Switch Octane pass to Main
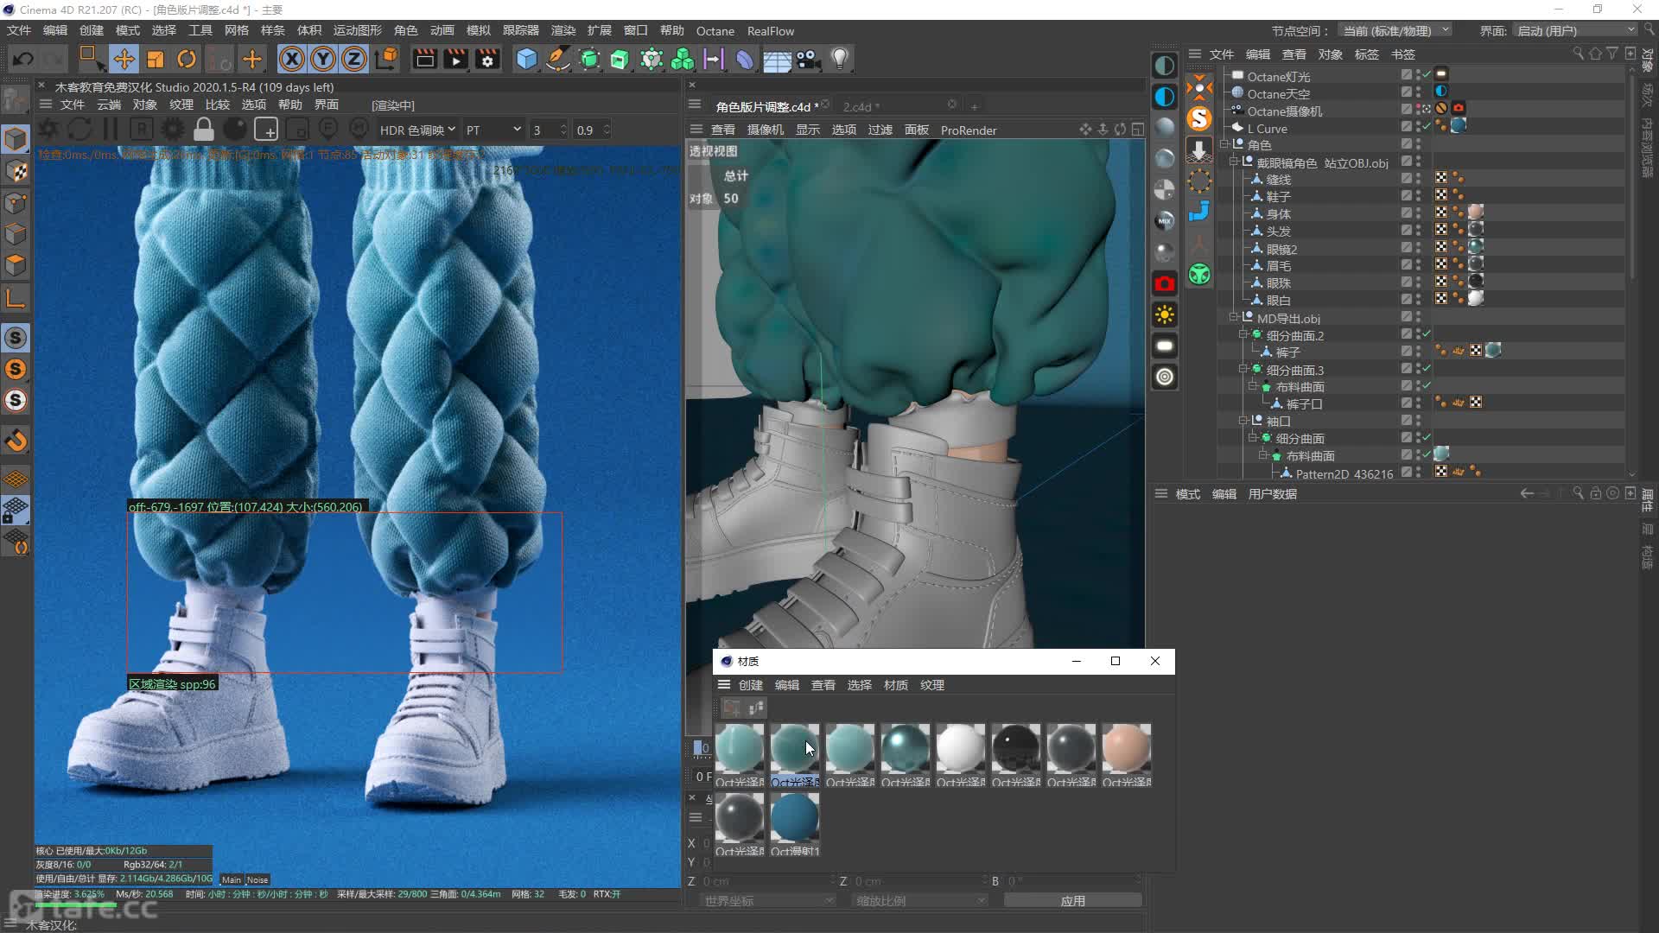This screenshot has width=1659, height=933. (x=232, y=879)
